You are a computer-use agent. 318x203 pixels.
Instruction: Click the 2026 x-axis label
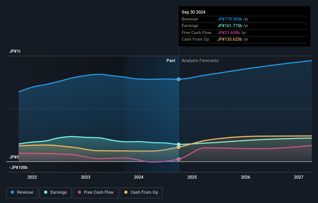tap(246, 177)
